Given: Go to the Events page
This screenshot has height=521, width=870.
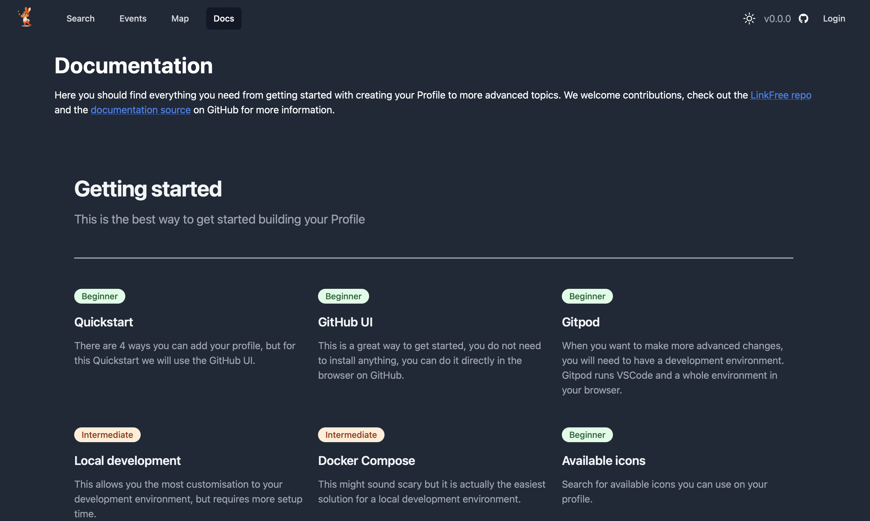Looking at the screenshot, I should pos(133,18).
